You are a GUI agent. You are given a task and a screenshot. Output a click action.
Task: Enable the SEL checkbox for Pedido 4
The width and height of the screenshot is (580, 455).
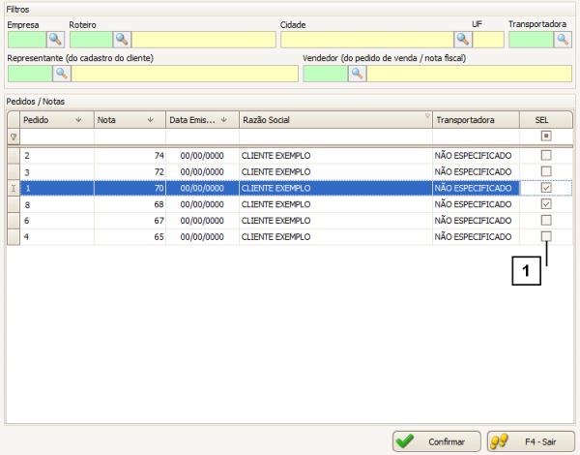tap(546, 237)
